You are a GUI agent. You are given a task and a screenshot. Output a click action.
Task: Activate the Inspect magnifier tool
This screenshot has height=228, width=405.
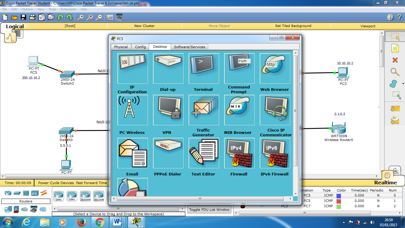click(x=395, y=72)
